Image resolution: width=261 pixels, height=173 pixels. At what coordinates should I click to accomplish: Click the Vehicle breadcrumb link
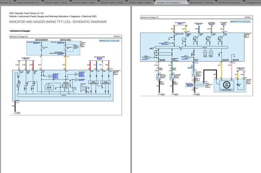pos(13,16)
